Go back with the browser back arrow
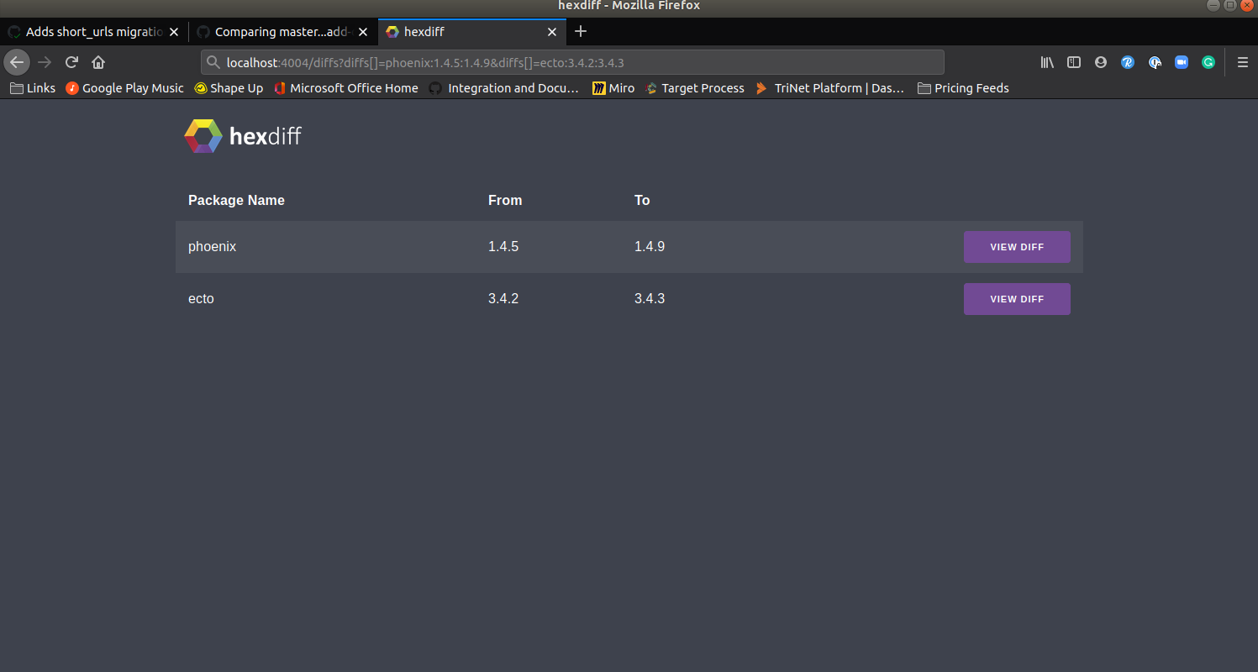This screenshot has height=672, width=1258. (x=17, y=62)
